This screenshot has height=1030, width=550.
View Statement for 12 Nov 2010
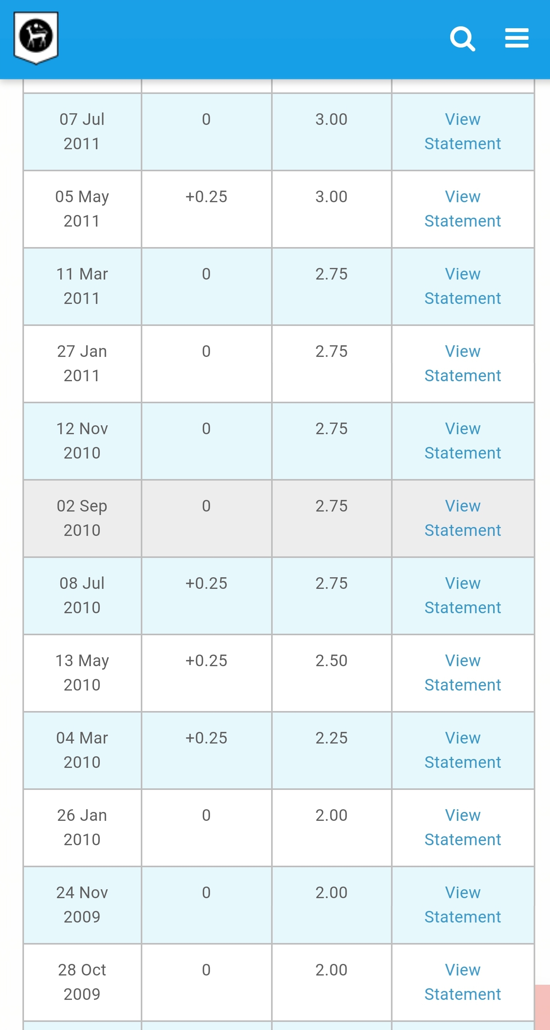click(x=463, y=441)
